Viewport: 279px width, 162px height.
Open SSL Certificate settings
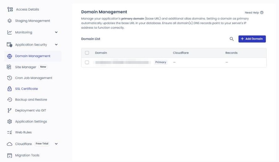point(26,89)
